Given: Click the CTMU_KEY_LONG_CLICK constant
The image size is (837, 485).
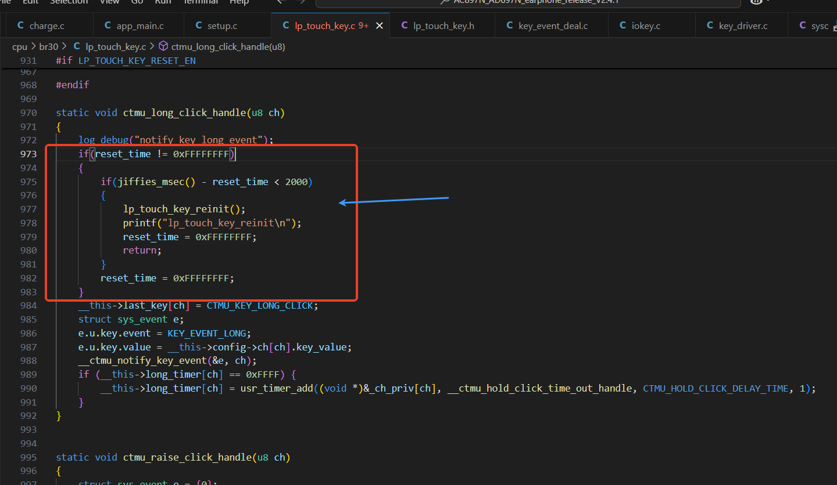Looking at the screenshot, I should [x=260, y=305].
